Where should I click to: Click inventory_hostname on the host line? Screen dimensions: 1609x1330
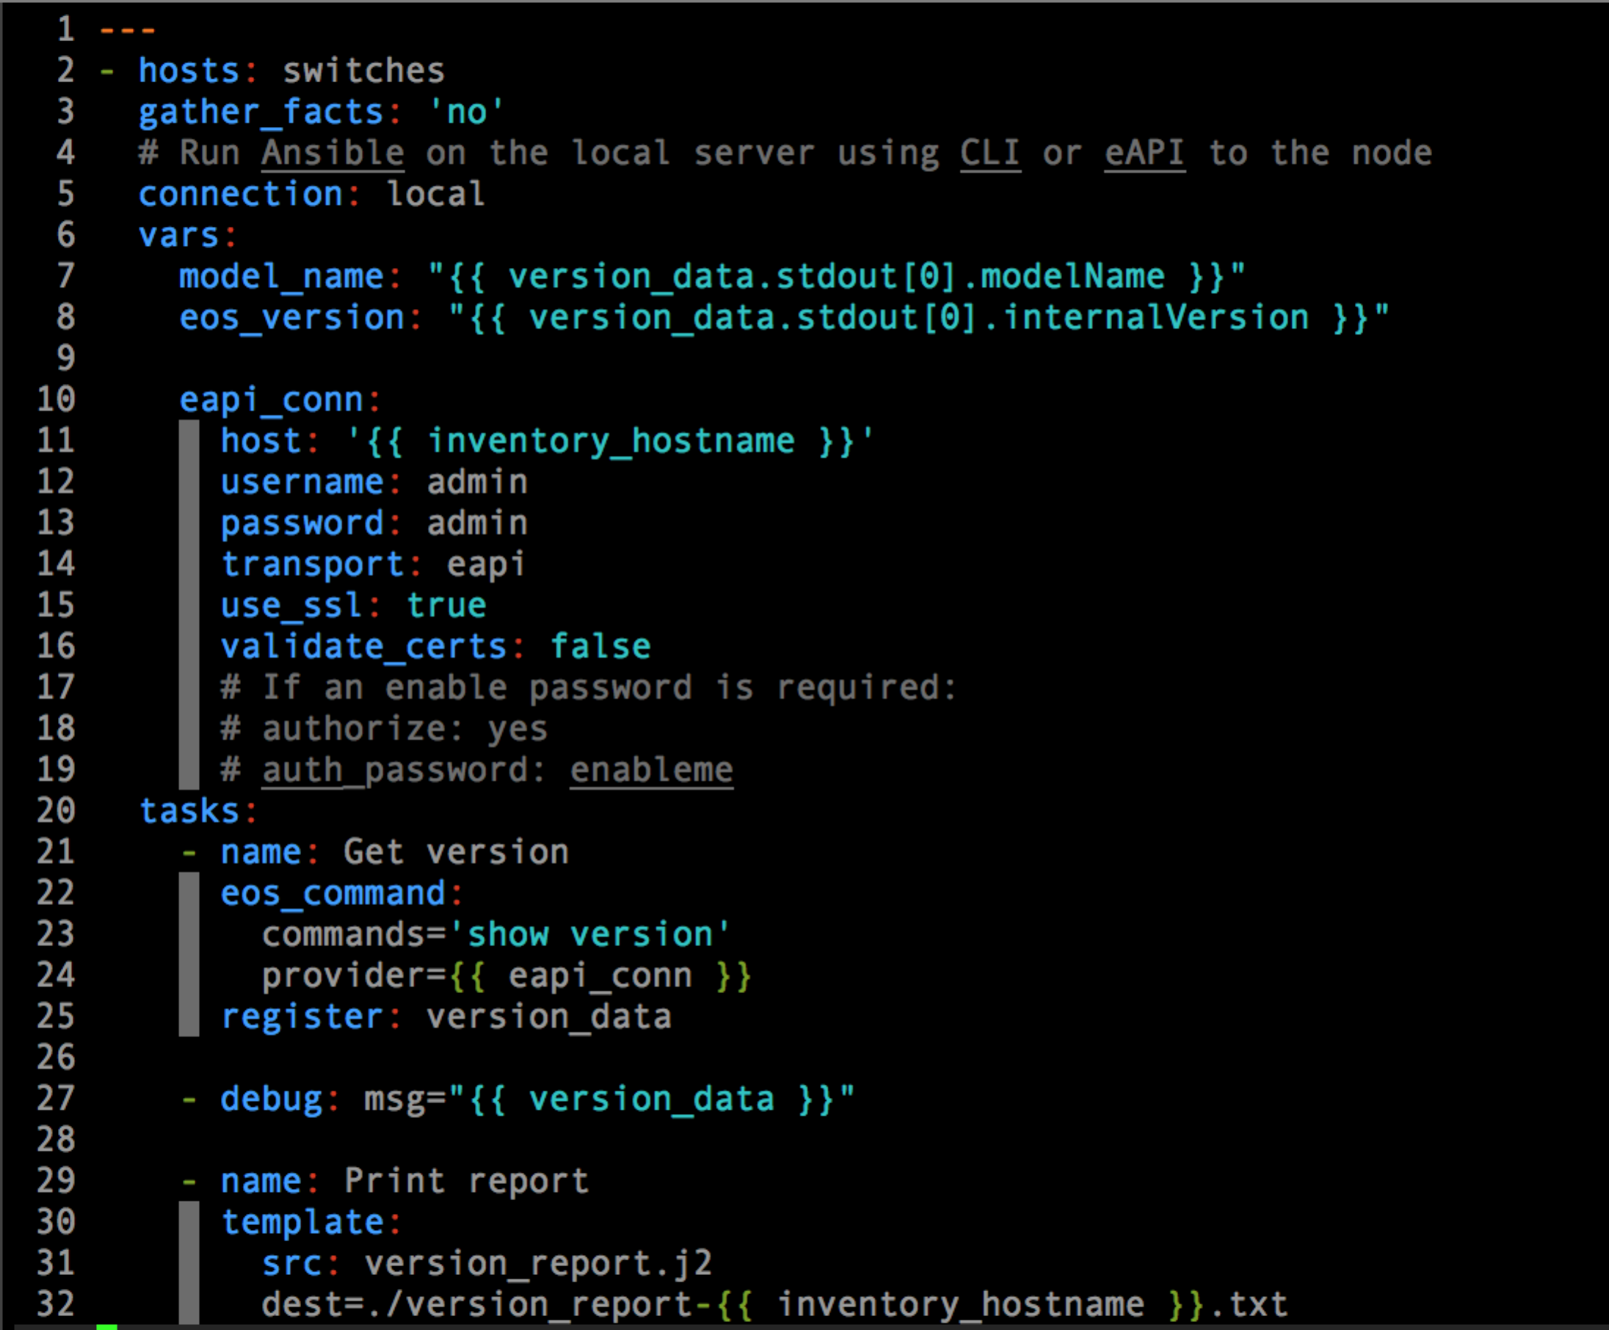610,440
